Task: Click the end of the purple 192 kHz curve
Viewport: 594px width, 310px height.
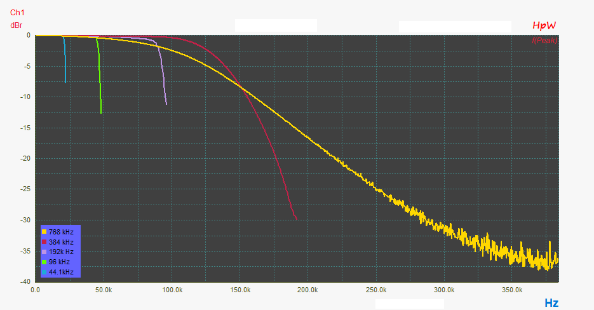Action: point(166,104)
